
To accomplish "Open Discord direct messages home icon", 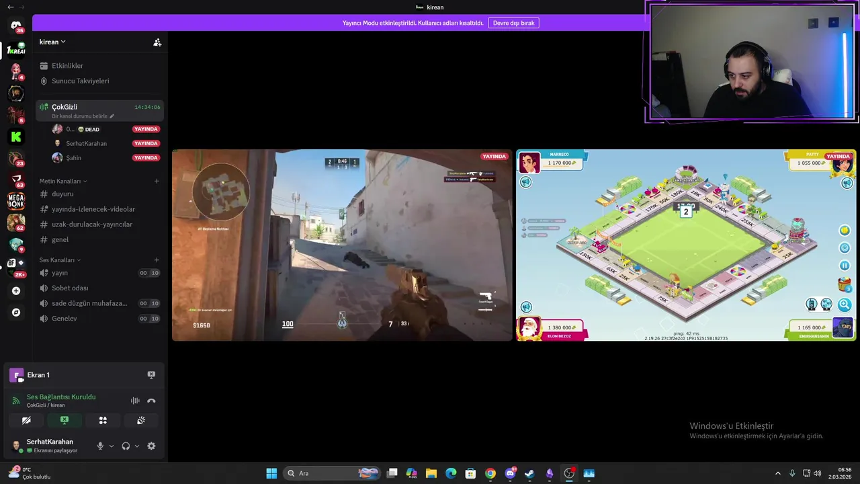I will [16, 26].
